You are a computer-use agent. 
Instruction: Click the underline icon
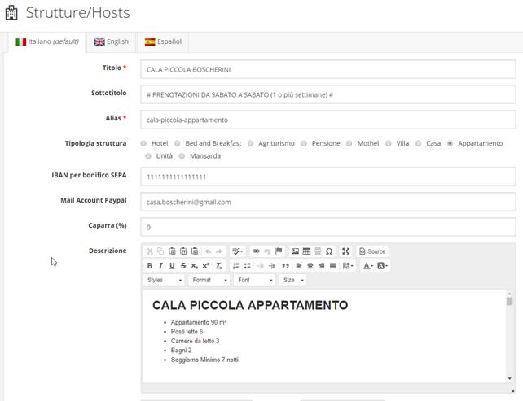pos(172,266)
